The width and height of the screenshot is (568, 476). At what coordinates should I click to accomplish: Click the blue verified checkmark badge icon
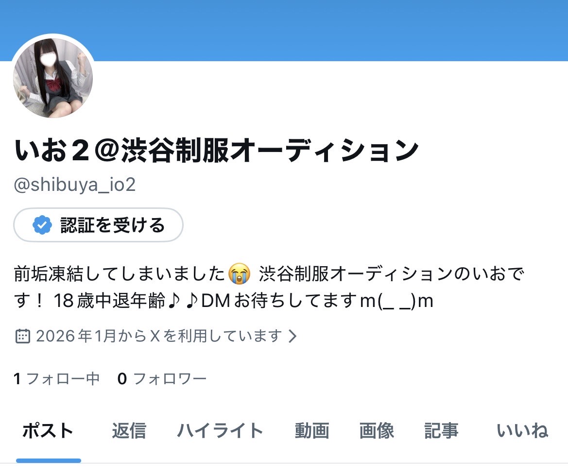pos(42,224)
